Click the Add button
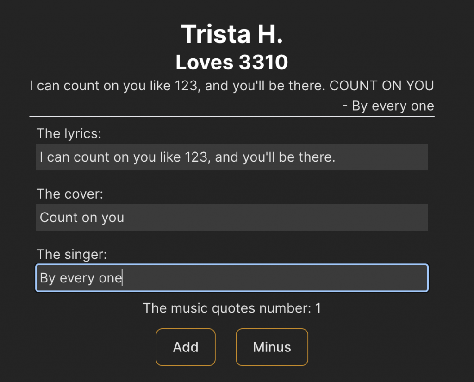The width and height of the screenshot is (474, 382). (x=185, y=347)
